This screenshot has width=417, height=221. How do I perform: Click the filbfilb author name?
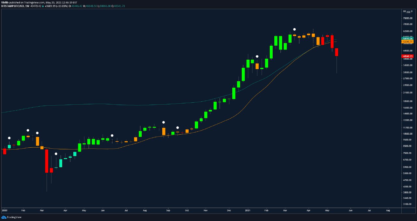[x=5, y=2]
